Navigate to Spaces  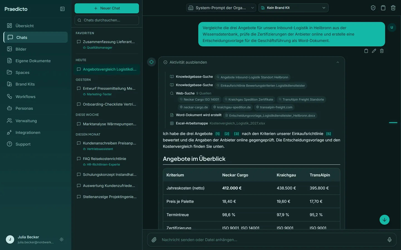pos(35,72)
